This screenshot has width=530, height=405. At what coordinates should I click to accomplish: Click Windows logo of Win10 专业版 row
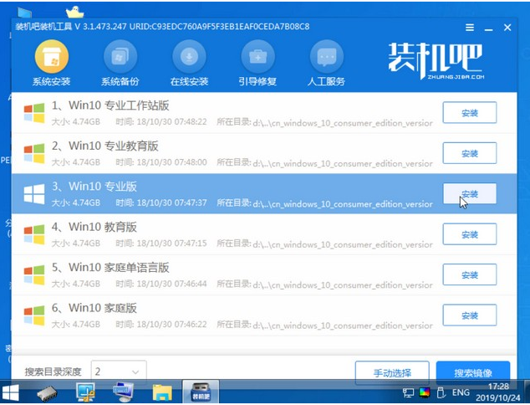pos(34,194)
